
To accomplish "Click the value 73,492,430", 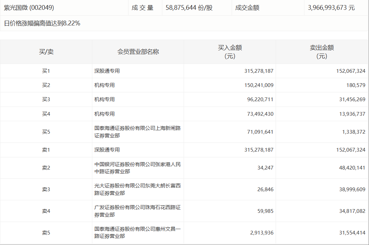I will 260,114.
